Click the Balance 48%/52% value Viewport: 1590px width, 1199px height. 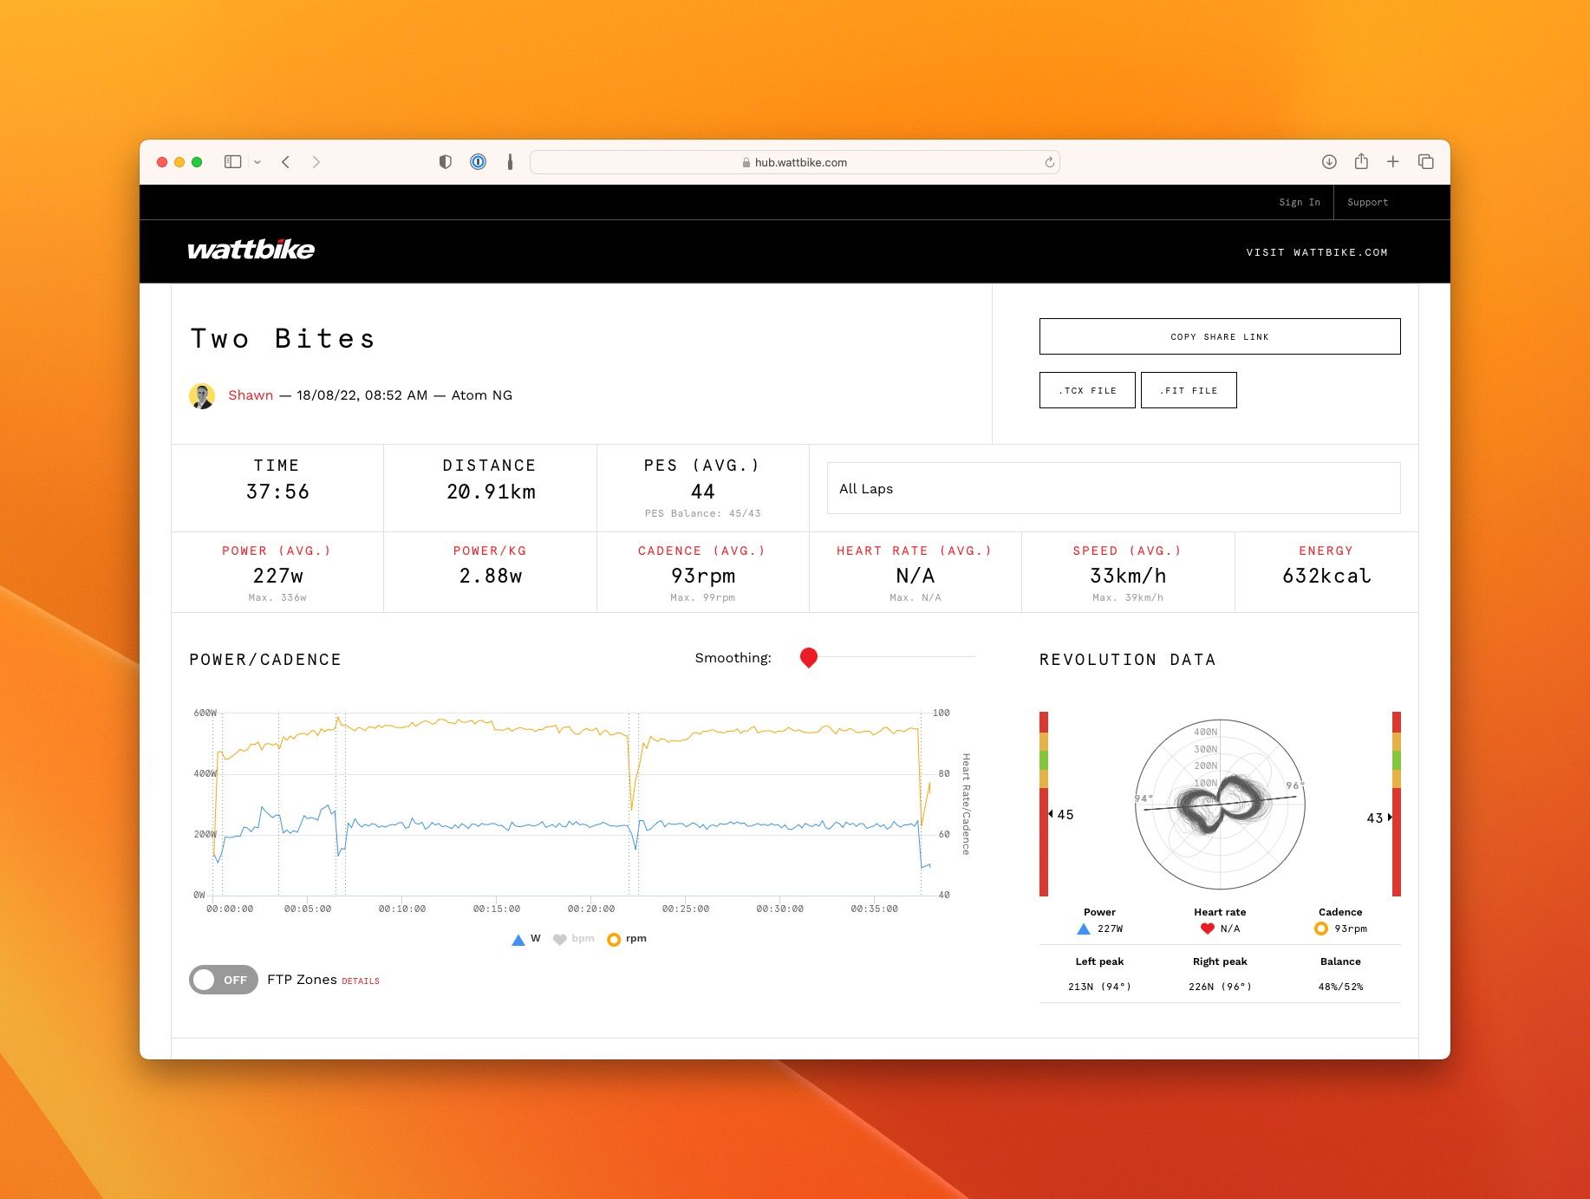point(1340,987)
